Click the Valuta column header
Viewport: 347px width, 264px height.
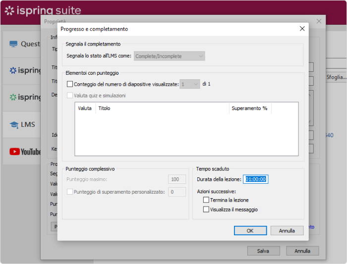(85, 108)
